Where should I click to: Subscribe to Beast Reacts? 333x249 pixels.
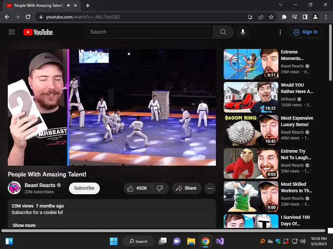pos(84,188)
